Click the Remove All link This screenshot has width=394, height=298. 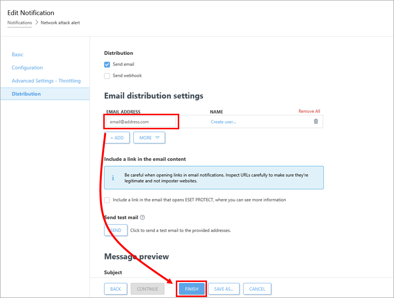pos(309,111)
